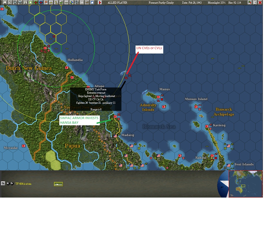
Task: Click the green-red flag icon top right
Action: click(x=250, y=3)
